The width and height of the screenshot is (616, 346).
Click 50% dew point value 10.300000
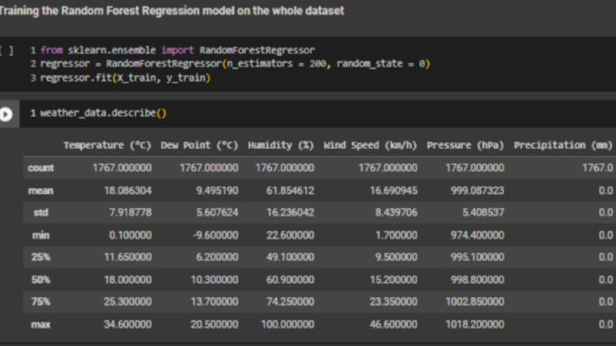tap(214, 280)
